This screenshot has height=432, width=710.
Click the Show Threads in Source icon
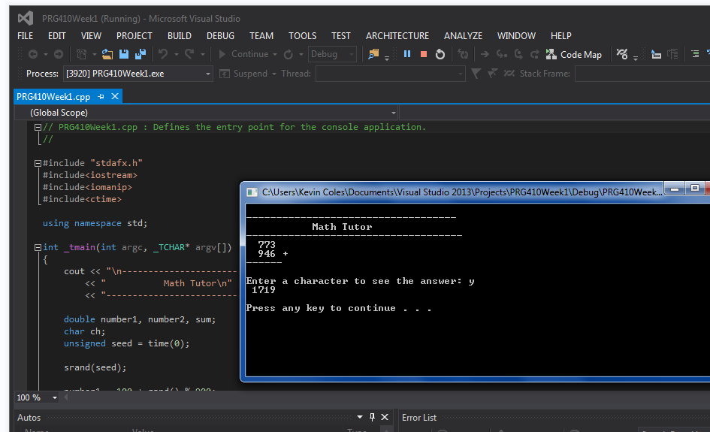(509, 74)
